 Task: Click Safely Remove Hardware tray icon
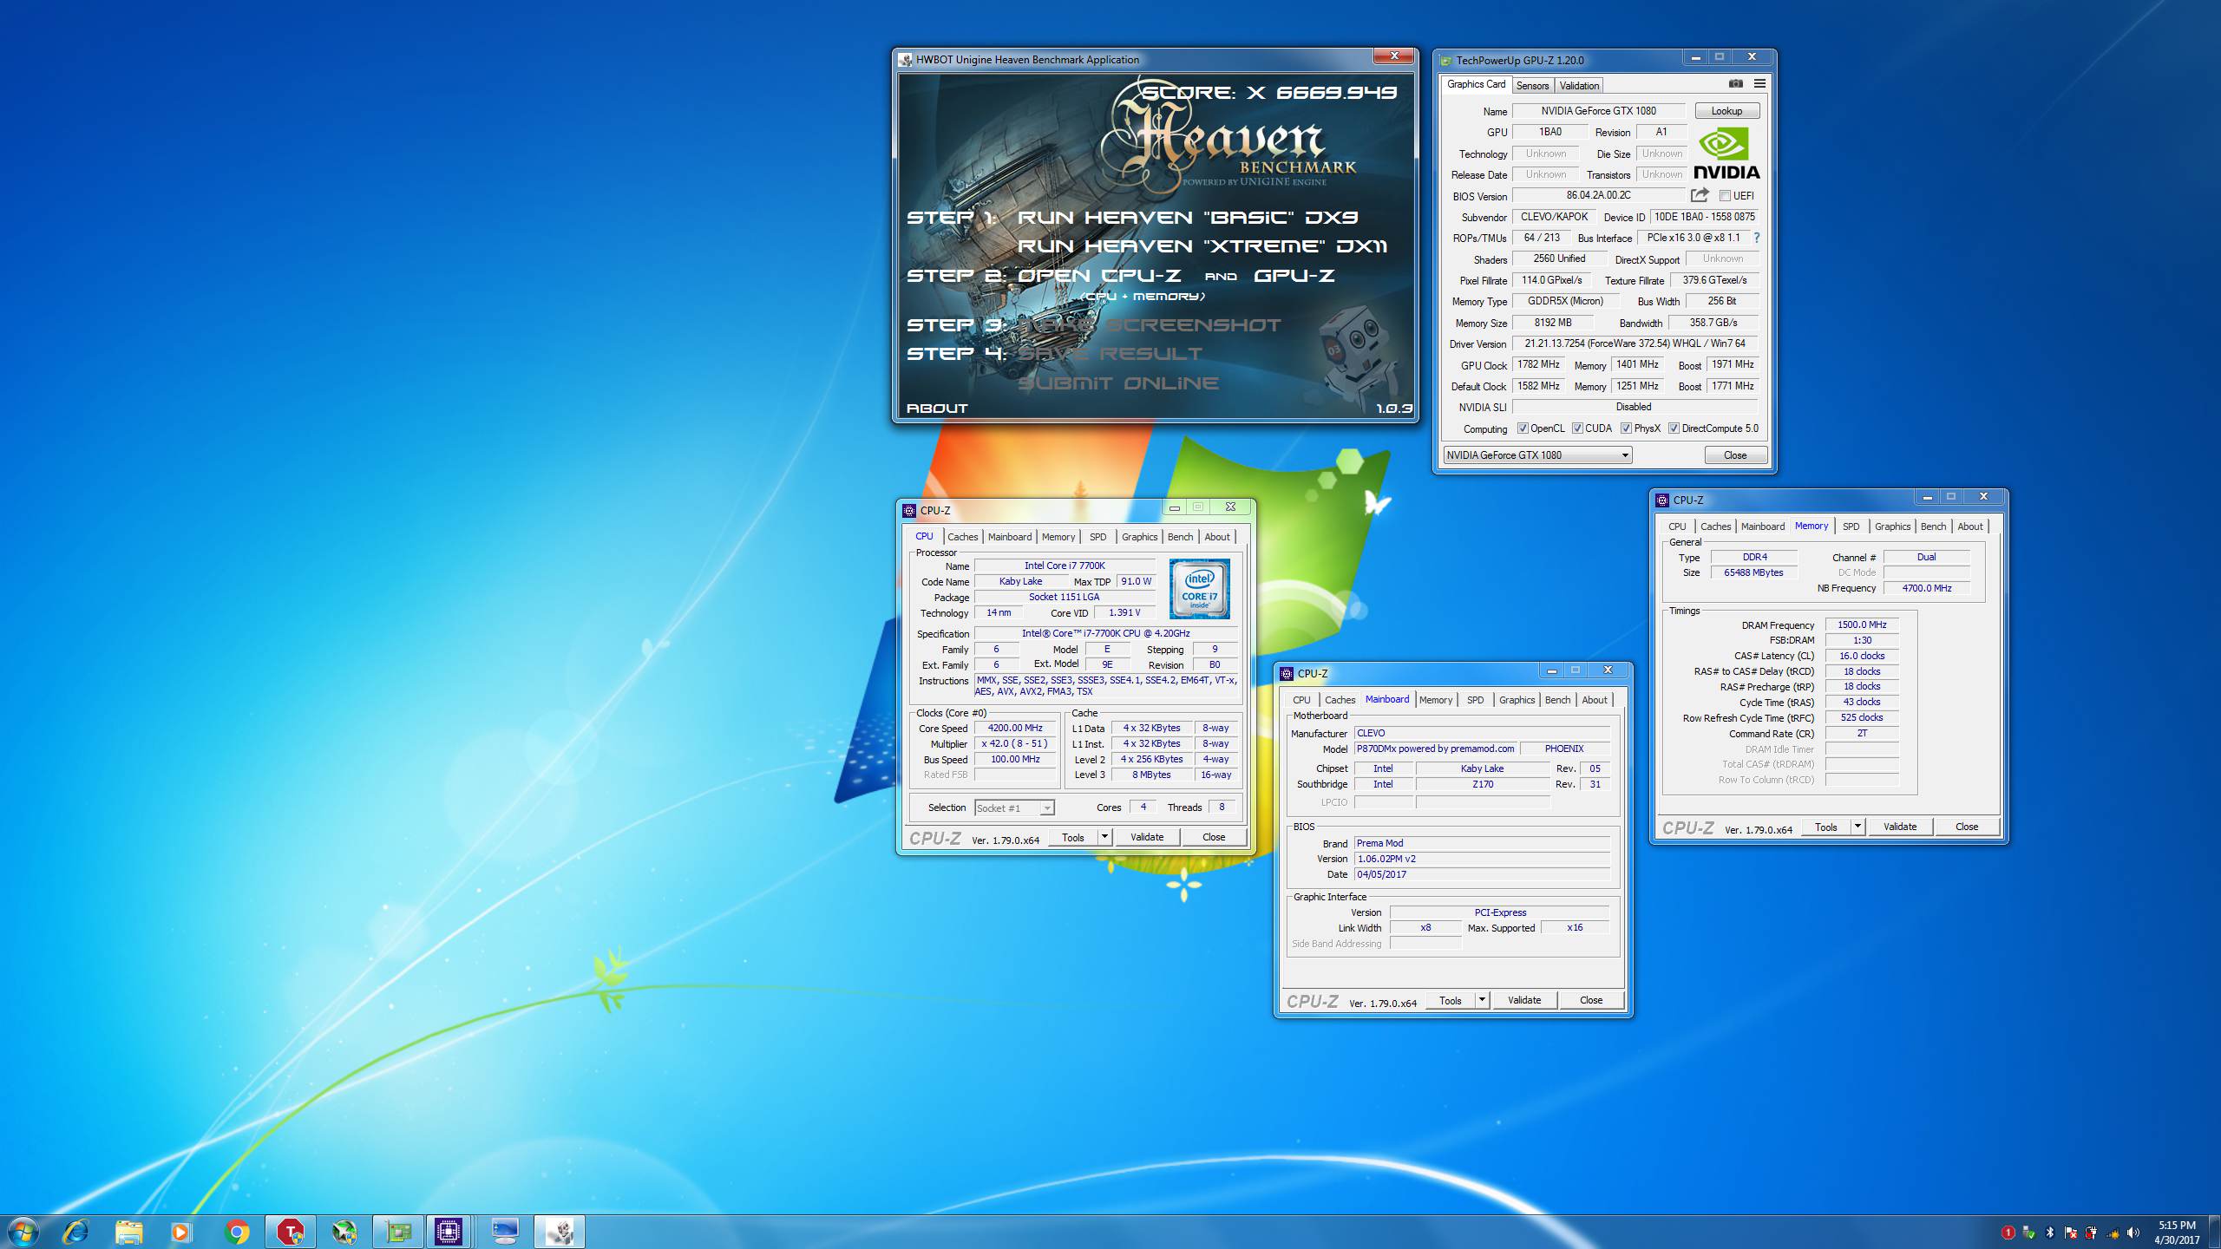coord(2028,1233)
